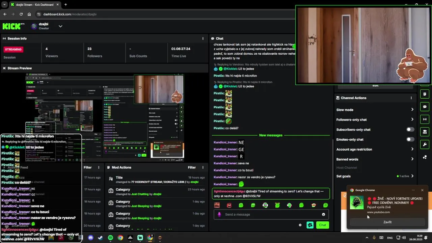
Task: Toggle Emotes-only chat switch
Action: point(410,139)
